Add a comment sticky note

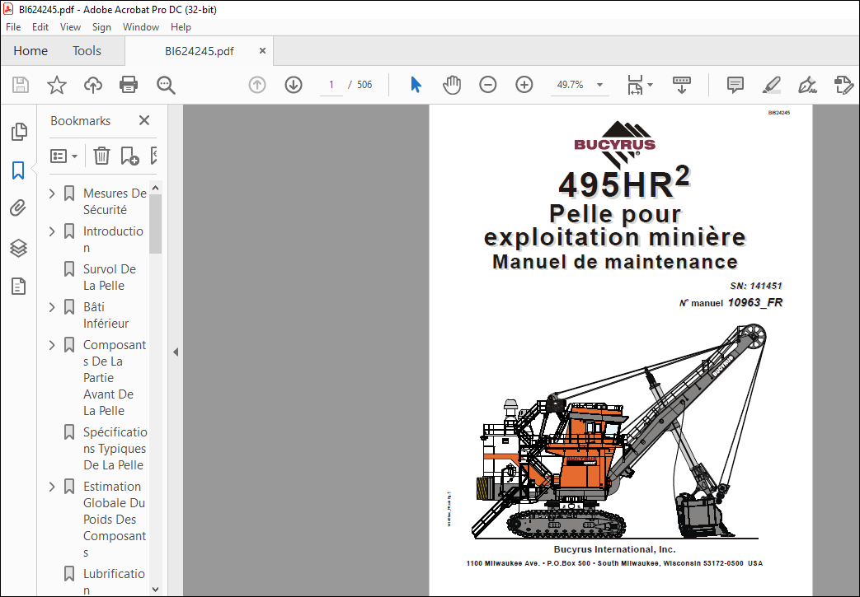tap(735, 85)
